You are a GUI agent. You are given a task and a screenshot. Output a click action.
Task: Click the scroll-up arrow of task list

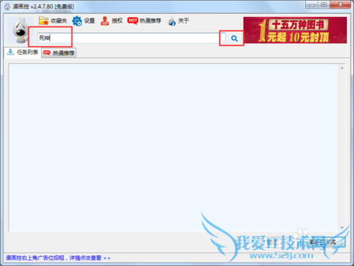click(x=342, y=68)
